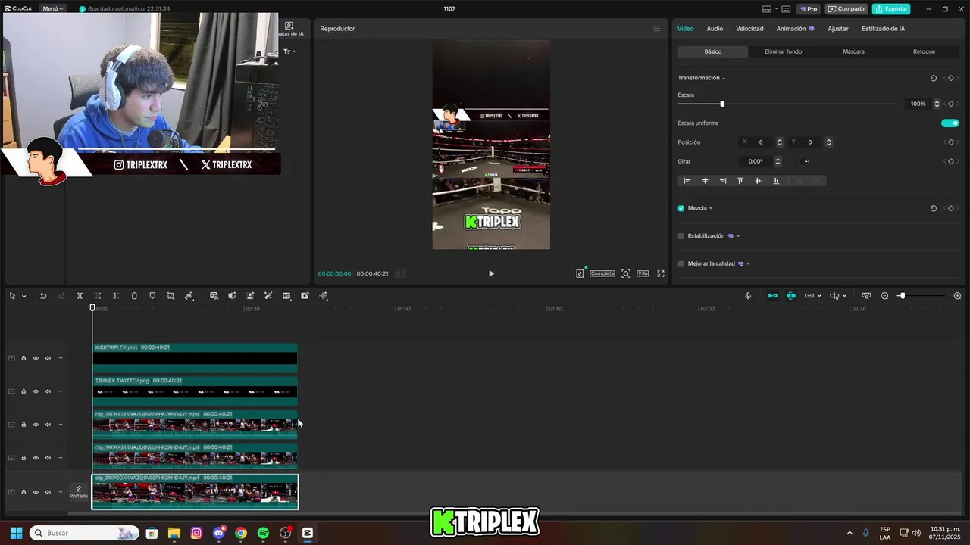
Task: Switch to the Velocidad tab
Action: tap(749, 29)
